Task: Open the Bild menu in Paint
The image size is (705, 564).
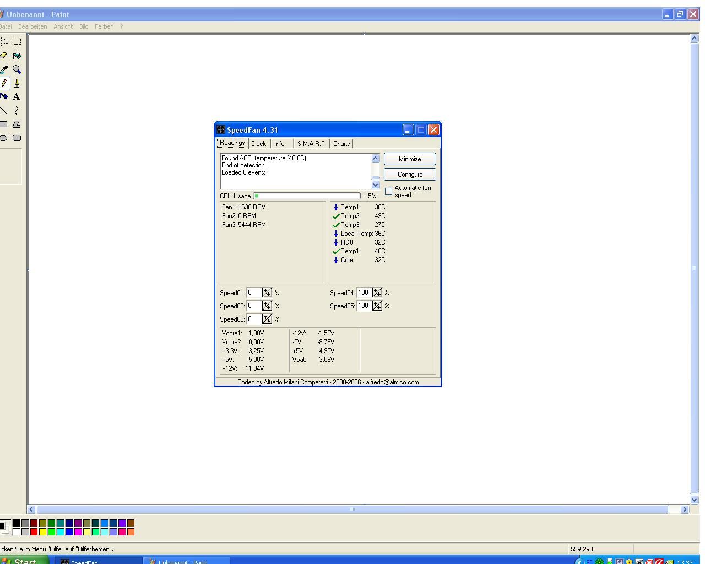Action: point(84,26)
